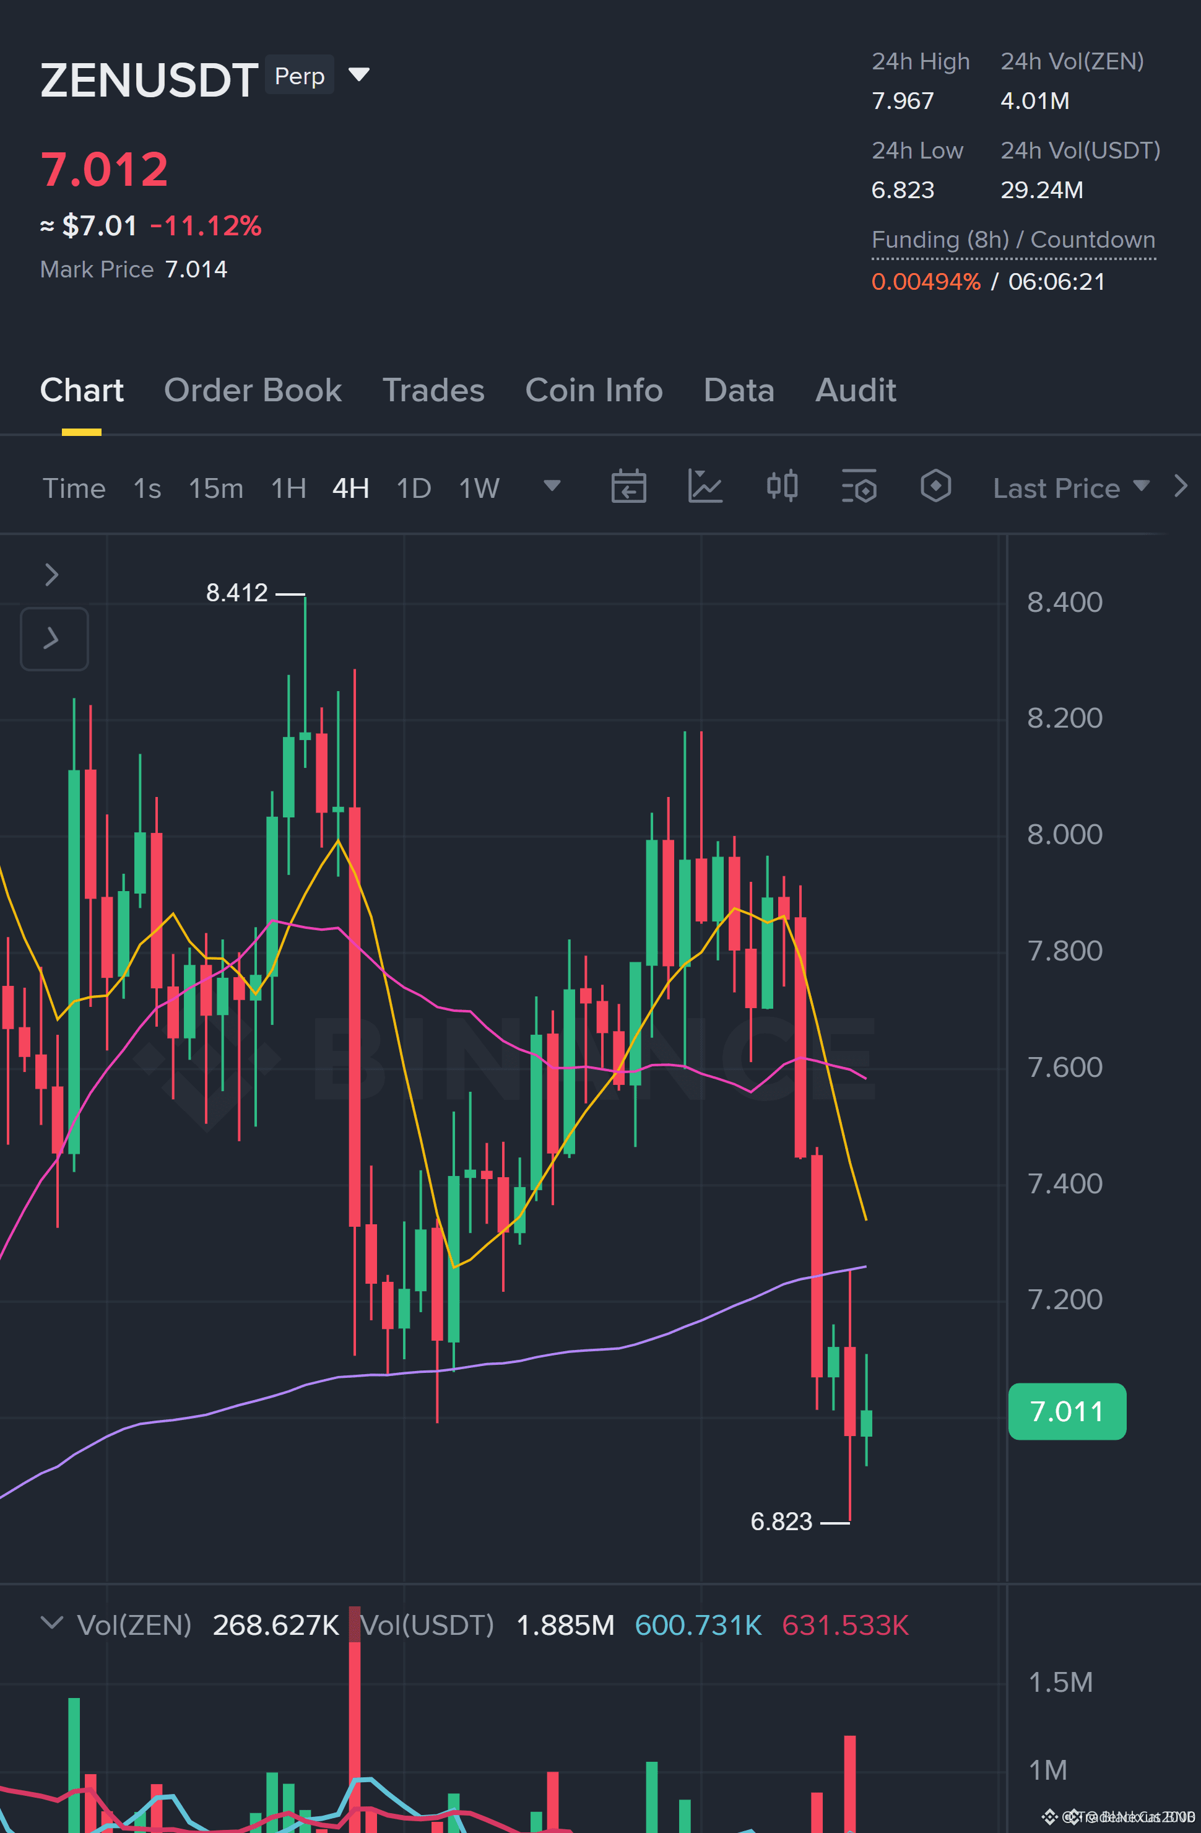Click the Funding (8h) / Countdown label
The image size is (1201, 1833).
pos(1013,240)
